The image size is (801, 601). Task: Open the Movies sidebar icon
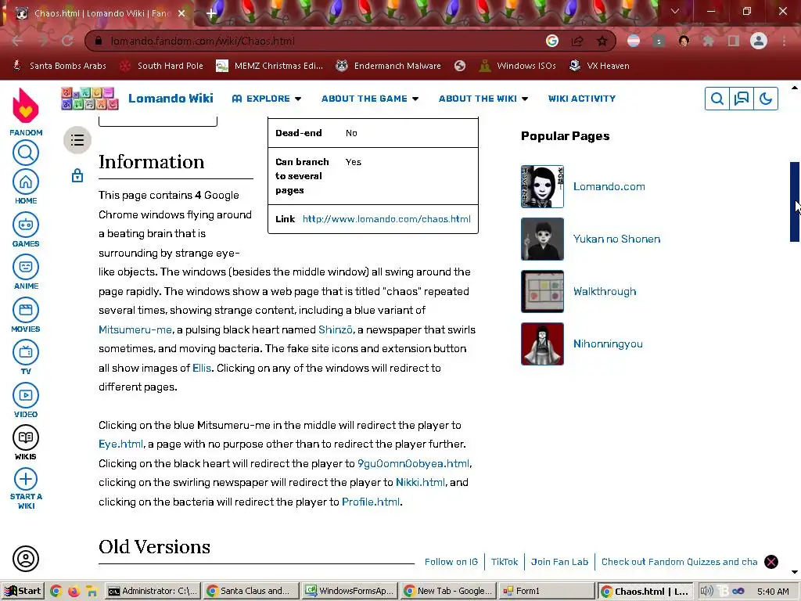coord(26,310)
